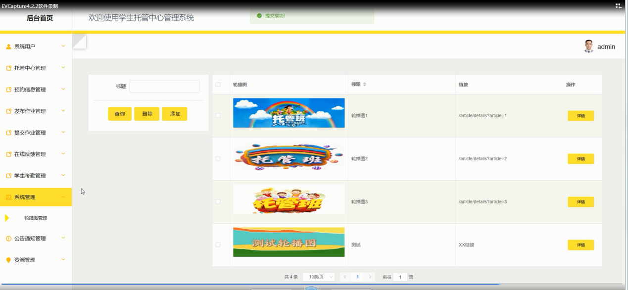Open the 托管中心管理 menu label
This screenshot has width=628, height=290.
(30, 68)
